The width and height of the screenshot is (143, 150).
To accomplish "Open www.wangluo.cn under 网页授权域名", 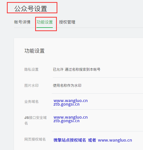I will 115,140.
